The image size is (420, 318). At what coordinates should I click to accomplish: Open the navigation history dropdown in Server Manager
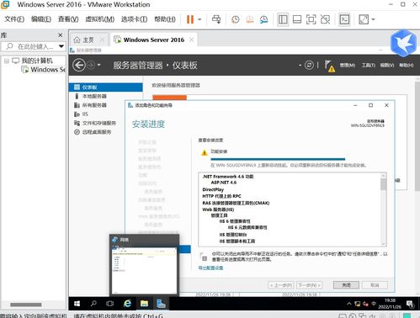[98, 65]
